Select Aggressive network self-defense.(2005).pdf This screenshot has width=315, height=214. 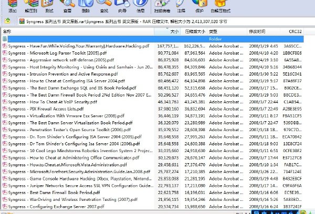tap(152, 60)
